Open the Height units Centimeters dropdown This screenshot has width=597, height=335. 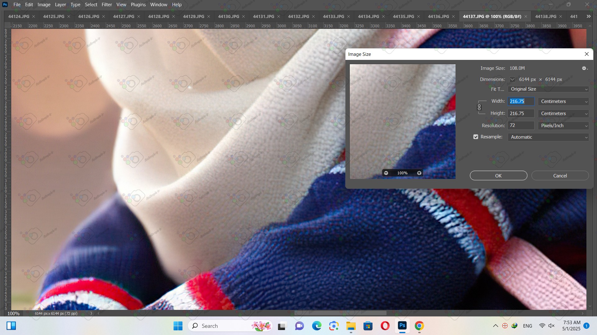[x=563, y=114]
